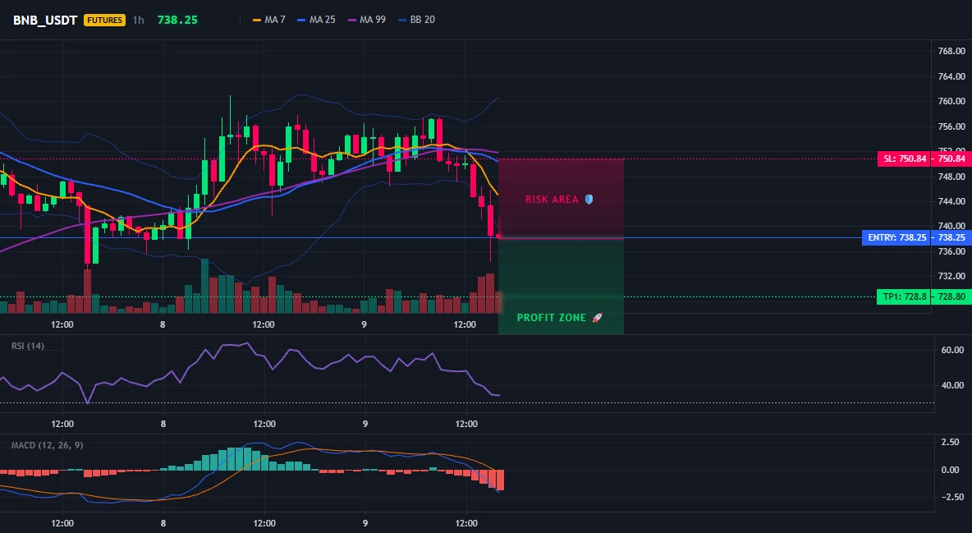Click the 756.00 price axis value
This screenshot has height=533, width=972.
tap(951, 126)
